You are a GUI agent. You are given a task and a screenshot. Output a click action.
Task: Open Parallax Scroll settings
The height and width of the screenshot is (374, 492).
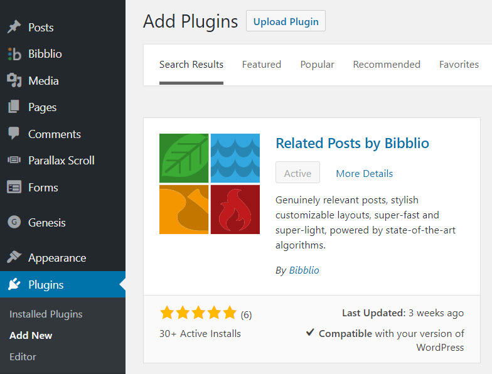(63, 161)
